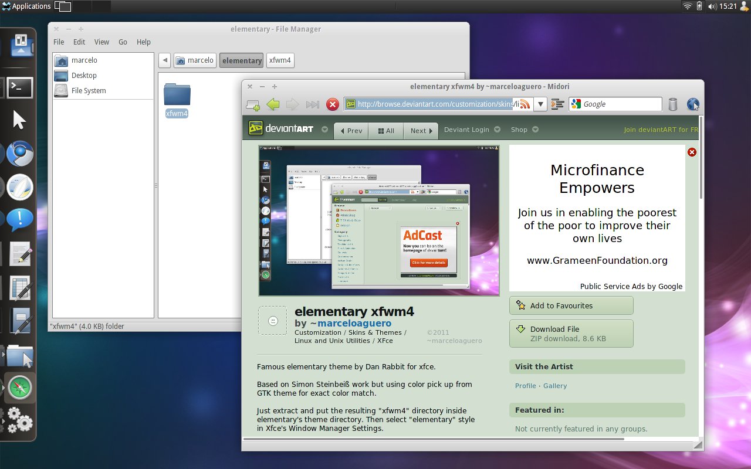
Task: Open new tab in Midori
Action: (x=253, y=104)
